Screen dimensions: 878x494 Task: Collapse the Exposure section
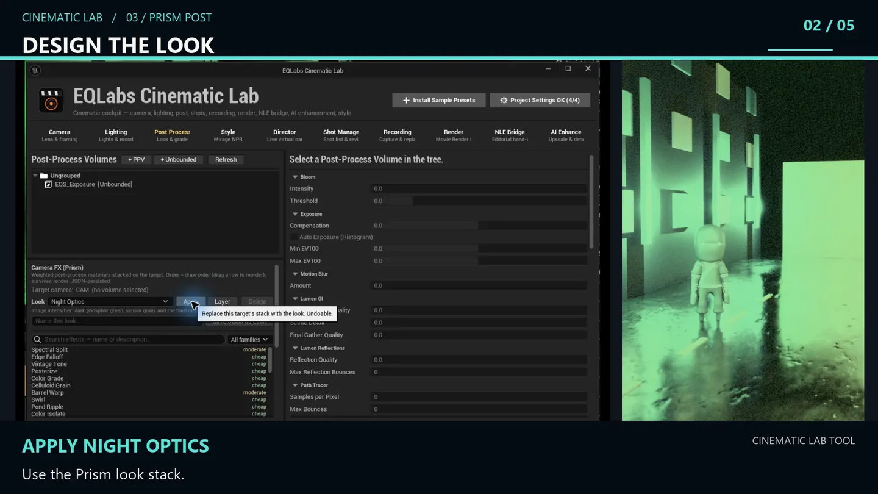[x=295, y=214]
